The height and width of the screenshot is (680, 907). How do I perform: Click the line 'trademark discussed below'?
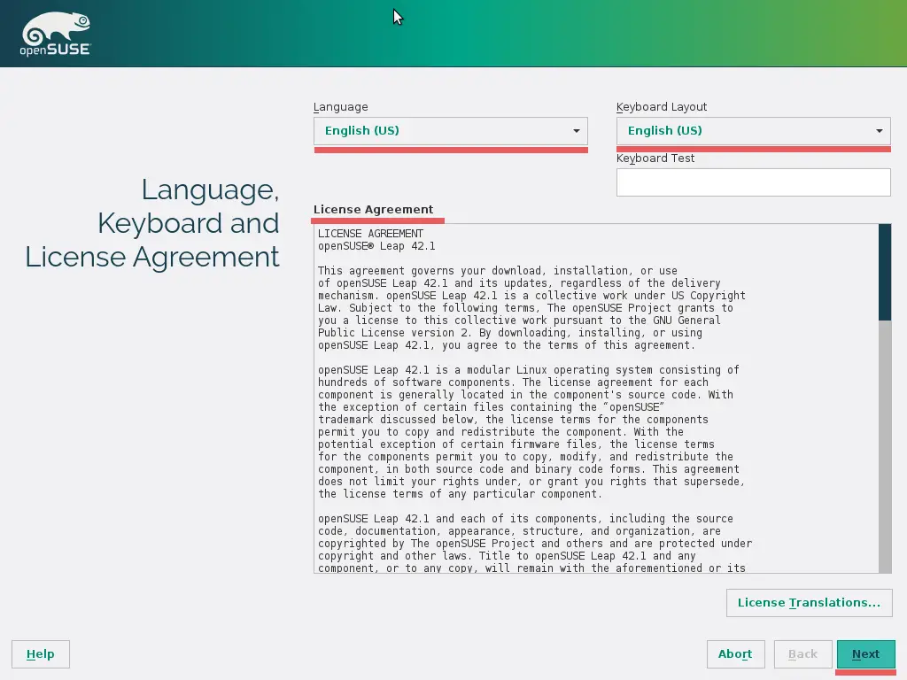(x=513, y=420)
